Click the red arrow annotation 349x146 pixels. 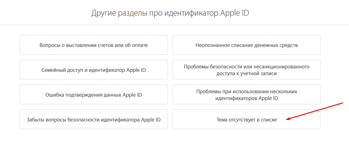click(x=314, y=111)
